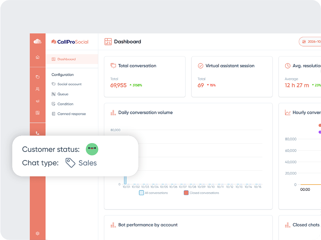Image resolution: width=321 pixels, height=240 pixels.
Task: Click the 10/01 bar in daily volume chart
Action: (x=125, y=180)
